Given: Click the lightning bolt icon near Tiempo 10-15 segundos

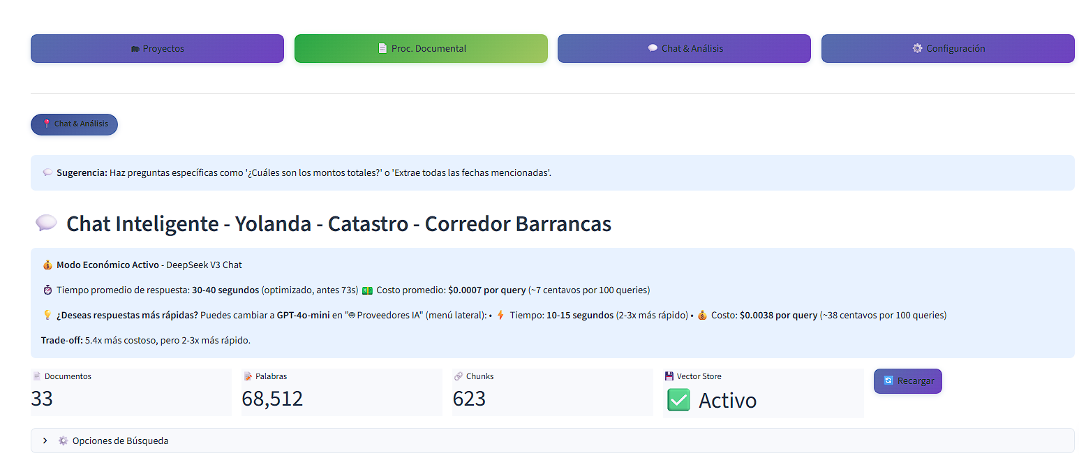Looking at the screenshot, I should [x=499, y=315].
